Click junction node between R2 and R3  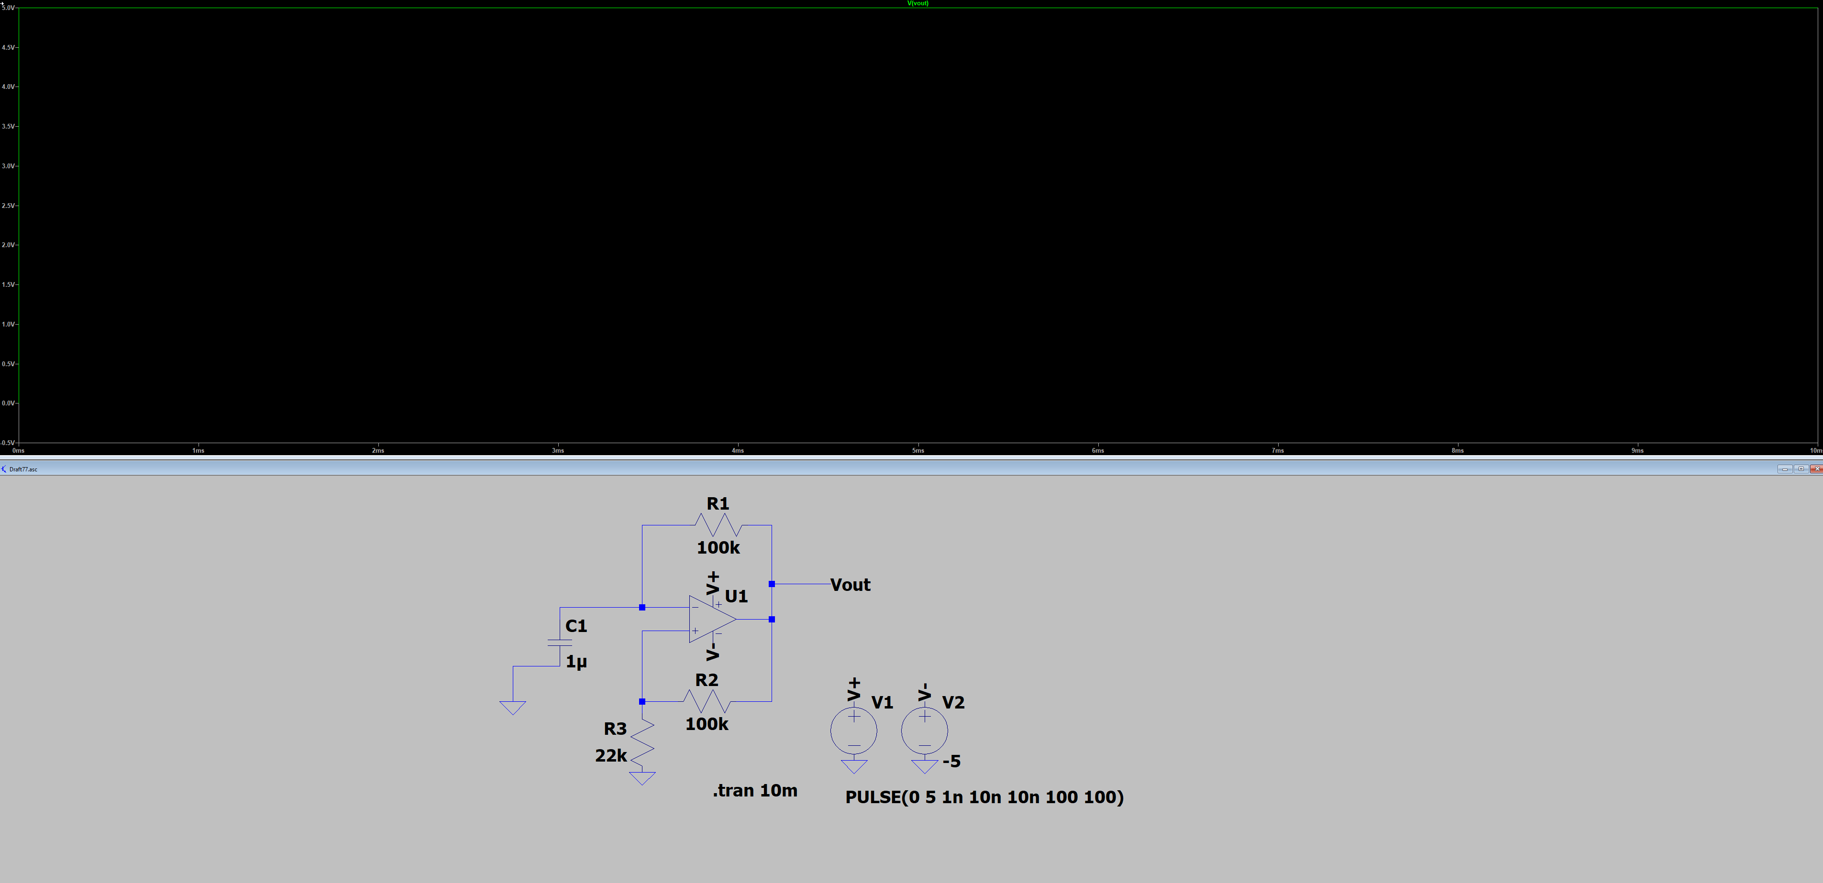[x=642, y=701]
